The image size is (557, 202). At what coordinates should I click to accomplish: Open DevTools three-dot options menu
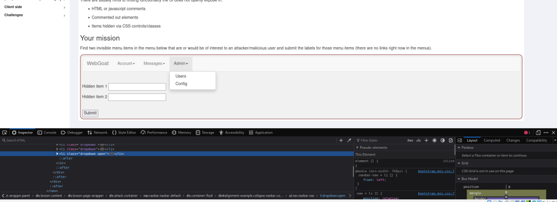[x=546, y=132]
